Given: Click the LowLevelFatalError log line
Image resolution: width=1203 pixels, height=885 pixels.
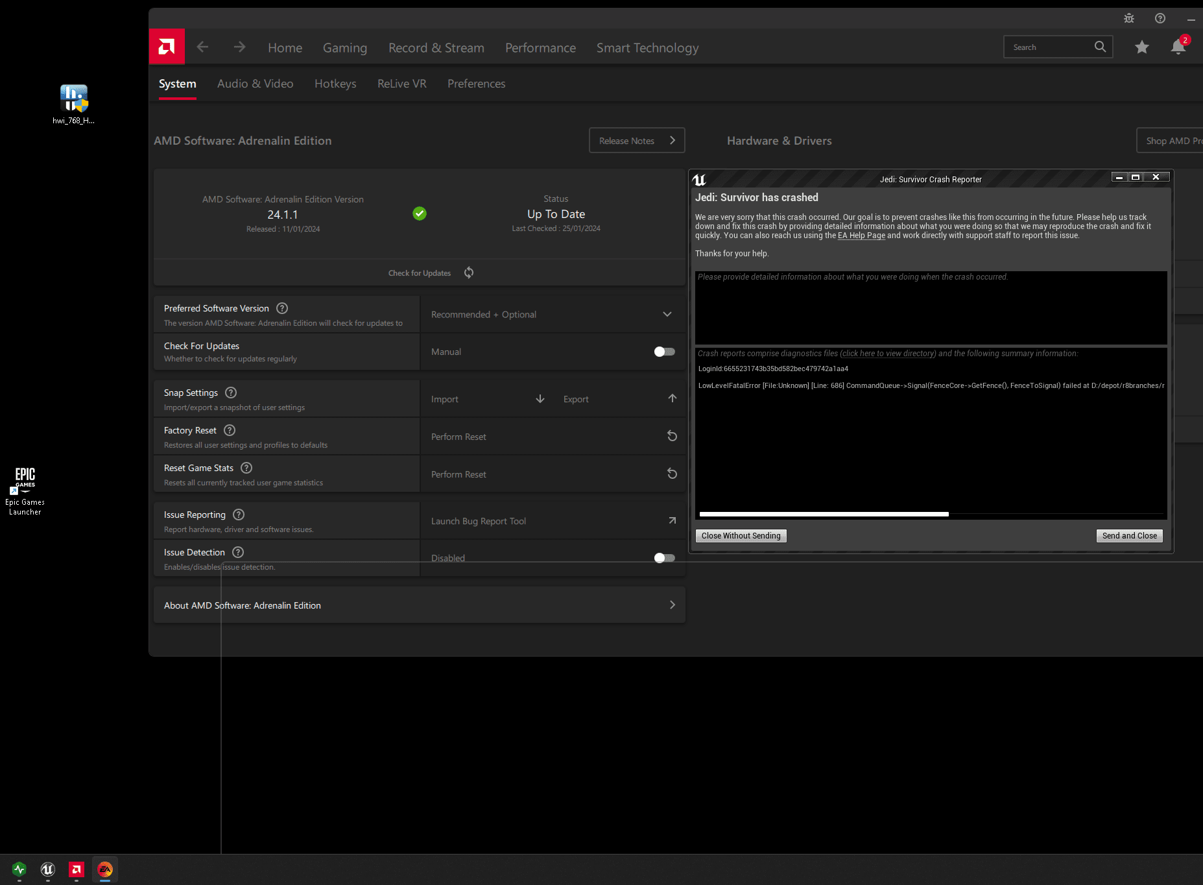Looking at the screenshot, I should click(x=931, y=385).
